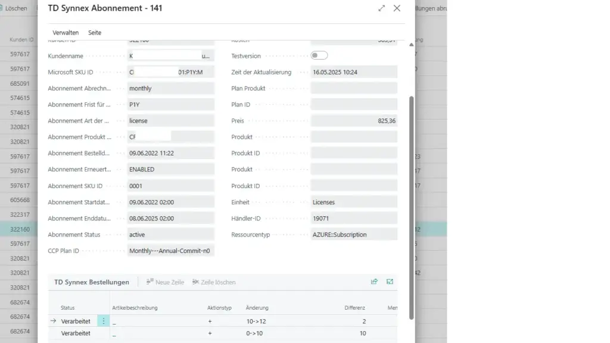Open the ellipsis menu on the first Verarbeitet row
610x343 pixels.
tap(103, 320)
